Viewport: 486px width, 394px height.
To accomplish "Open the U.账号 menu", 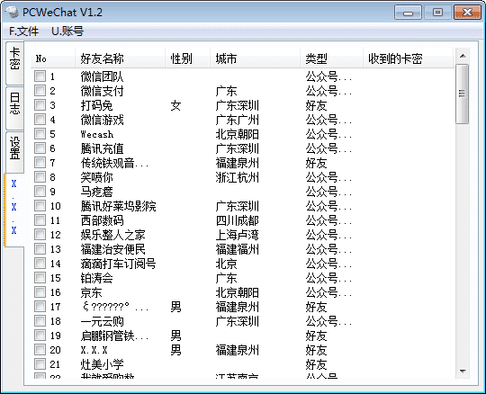I will coord(67,31).
